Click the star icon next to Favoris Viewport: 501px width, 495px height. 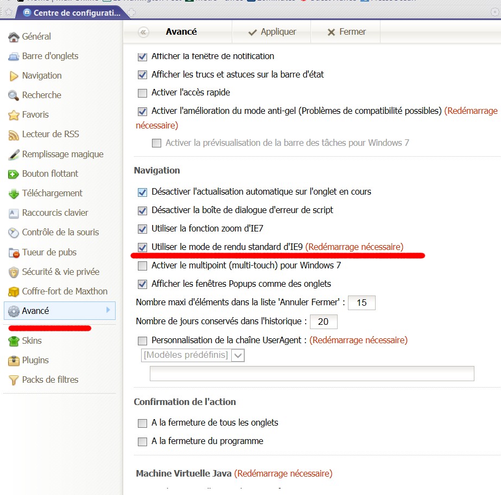pos(14,115)
